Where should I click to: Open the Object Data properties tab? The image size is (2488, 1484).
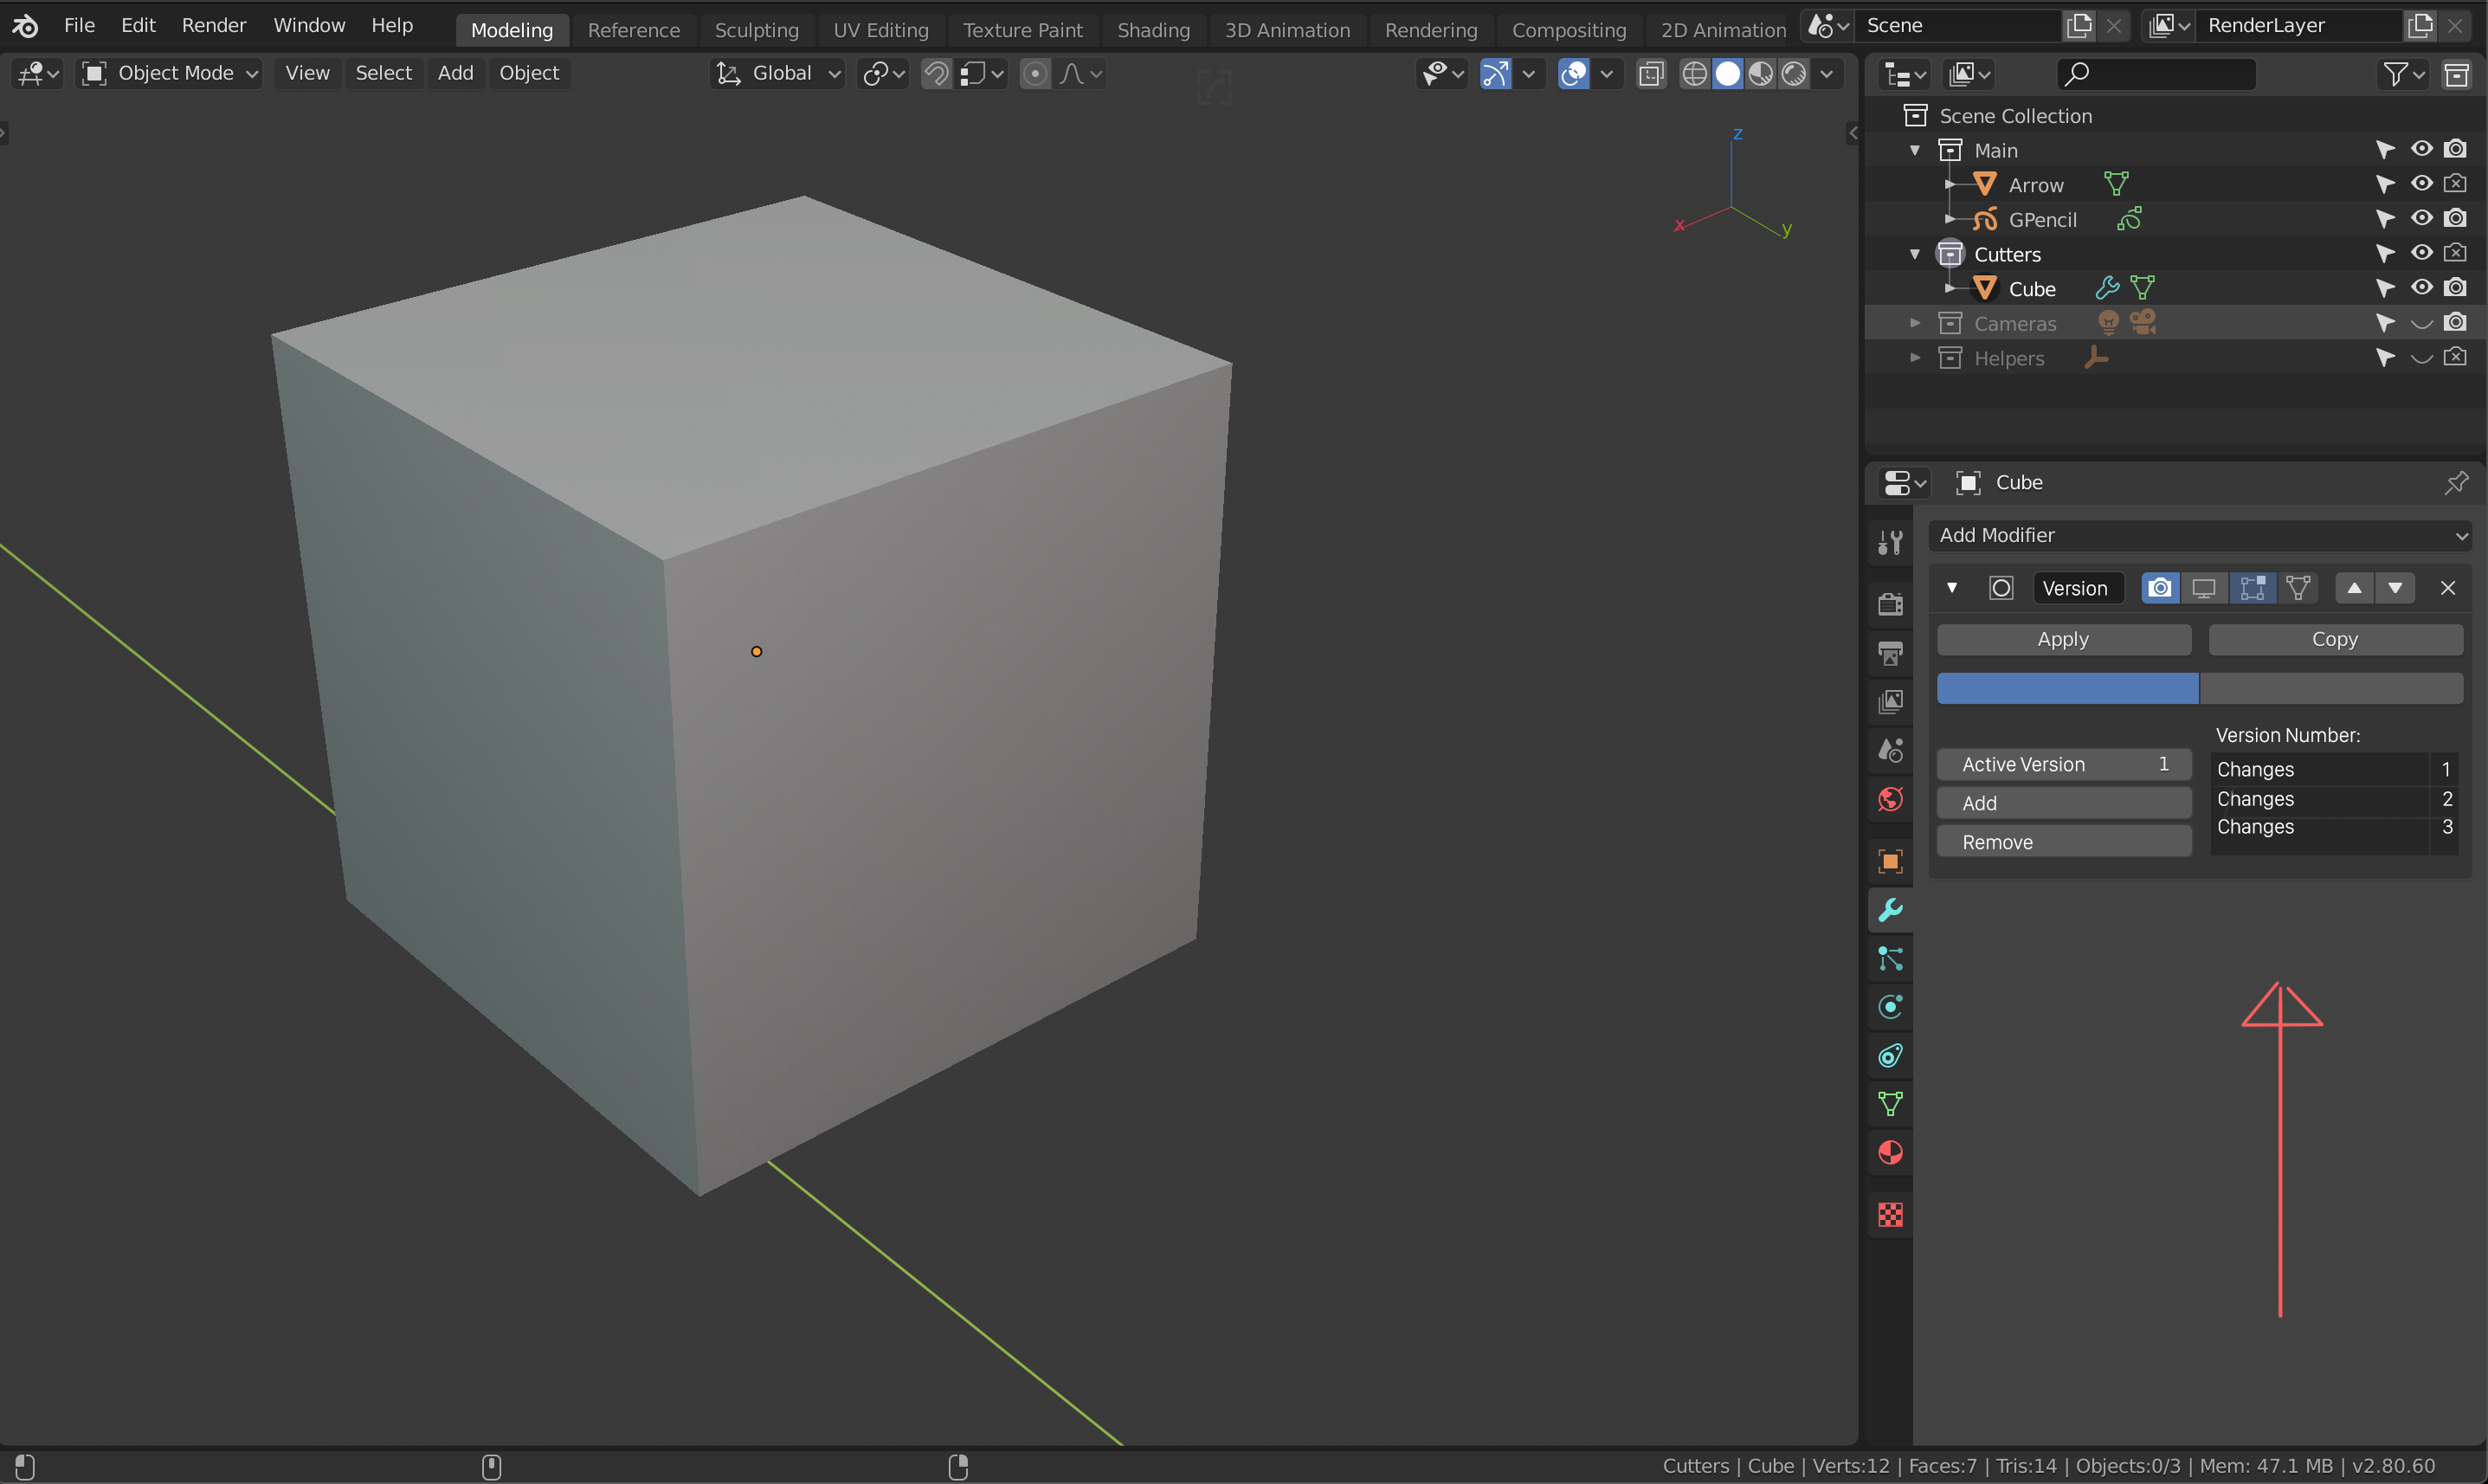(x=1889, y=1104)
